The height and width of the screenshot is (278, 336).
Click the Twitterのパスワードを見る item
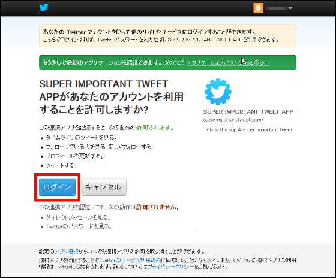[x=79, y=226]
